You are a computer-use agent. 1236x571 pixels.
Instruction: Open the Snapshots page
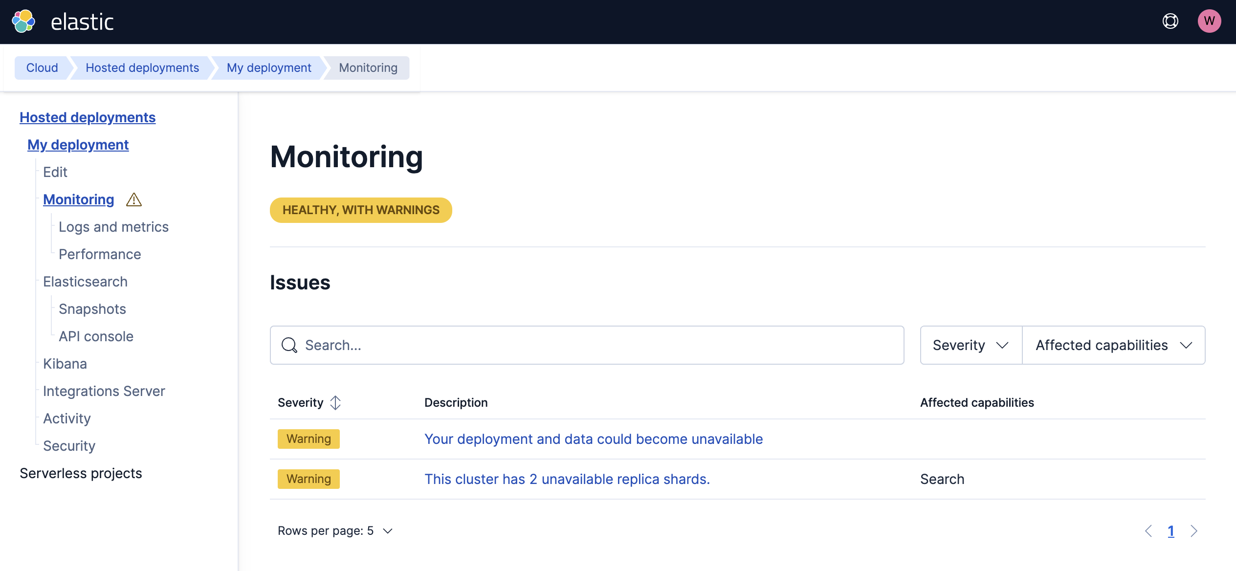pos(92,308)
